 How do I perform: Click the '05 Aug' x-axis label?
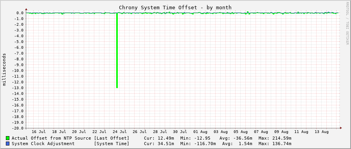[x=241, y=132]
